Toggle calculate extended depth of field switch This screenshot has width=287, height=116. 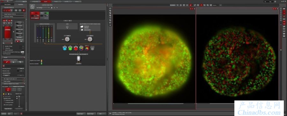pyautogui.click(x=23, y=52)
